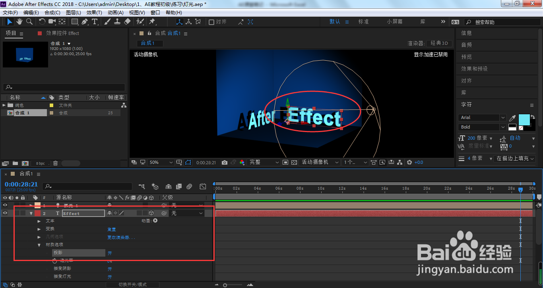
Task: Toggle transparency grid in viewer
Action: pyautogui.click(x=294, y=162)
